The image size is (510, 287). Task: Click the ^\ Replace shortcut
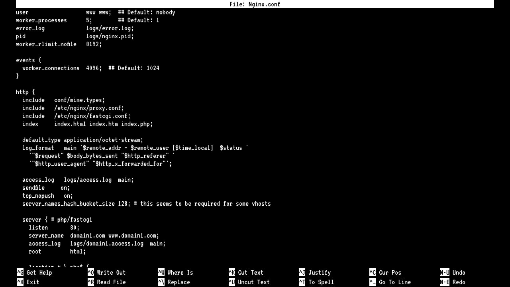point(174,282)
